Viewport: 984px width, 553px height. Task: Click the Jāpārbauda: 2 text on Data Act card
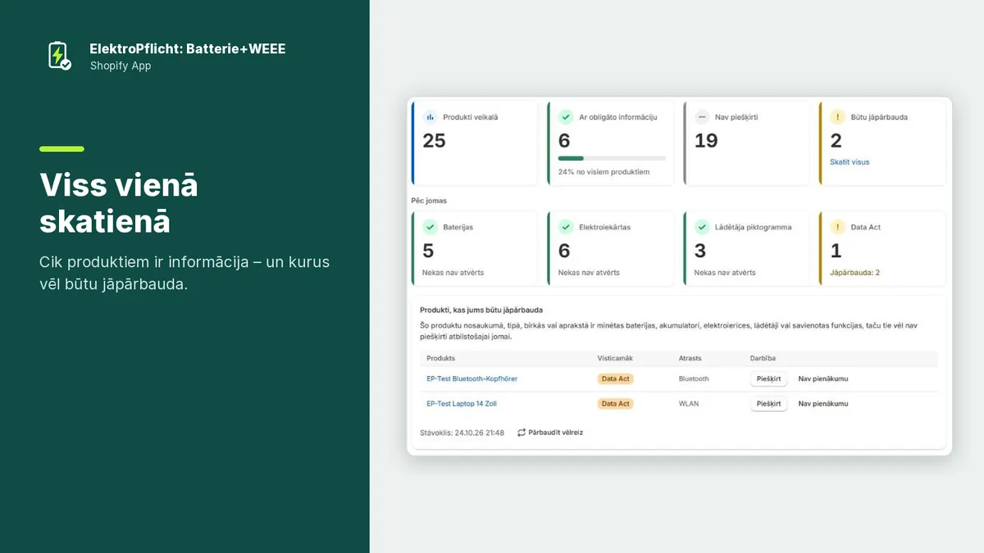(855, 272)
